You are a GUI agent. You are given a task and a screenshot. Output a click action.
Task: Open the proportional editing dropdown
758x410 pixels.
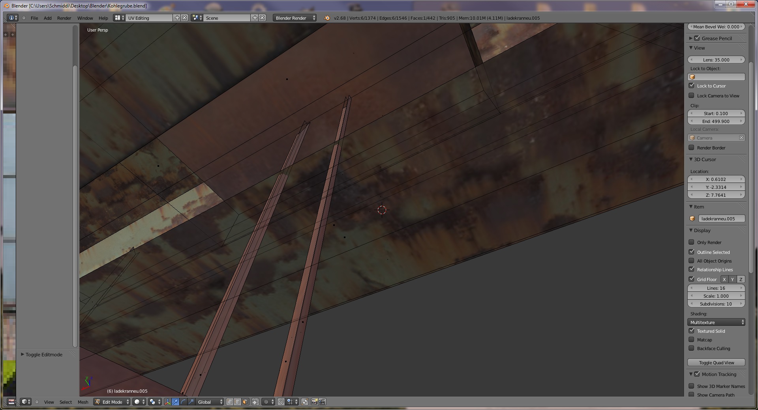268,402
